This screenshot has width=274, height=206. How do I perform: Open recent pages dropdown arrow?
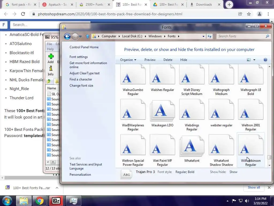(x=80, y=36)
